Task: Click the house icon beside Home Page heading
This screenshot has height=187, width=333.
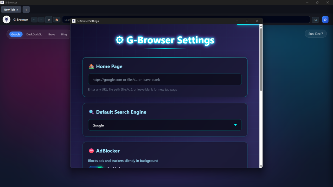Action: 91,66
